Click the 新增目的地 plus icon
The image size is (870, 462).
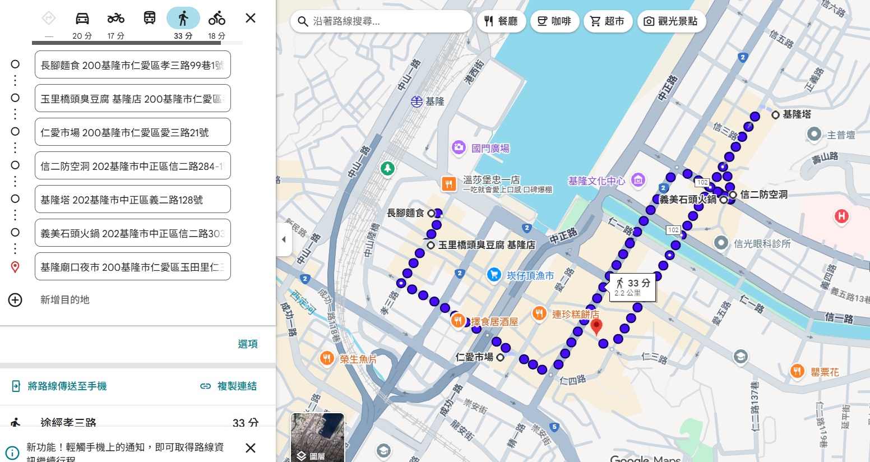15,300
